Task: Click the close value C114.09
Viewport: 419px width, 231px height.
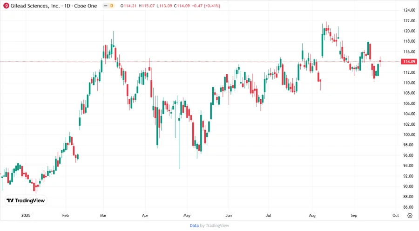Action: [x=182, y=6]
